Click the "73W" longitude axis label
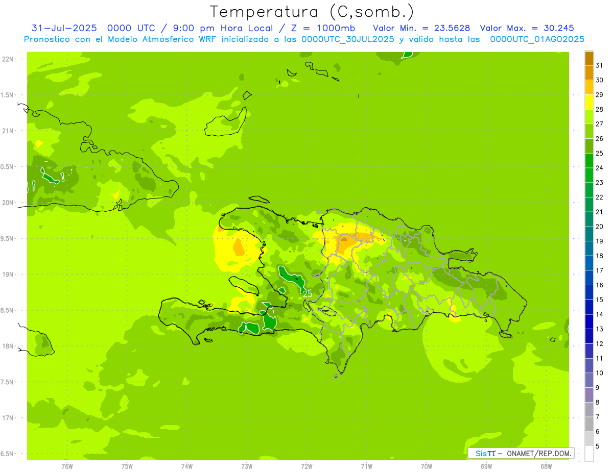613x473 pixels. pyautogui.click(x=247, y=466)
